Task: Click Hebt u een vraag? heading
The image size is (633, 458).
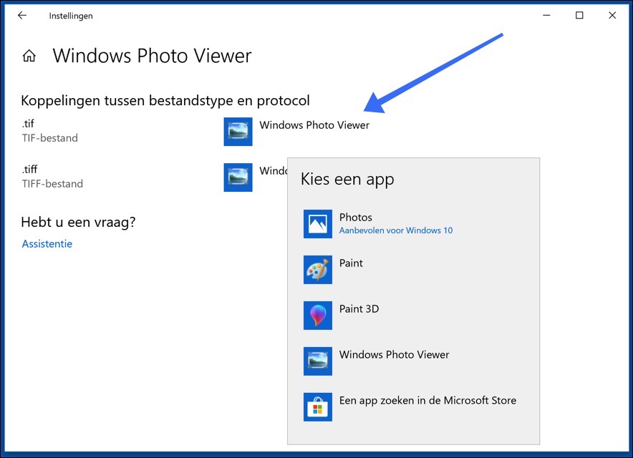Action: [x=78, y=222]
